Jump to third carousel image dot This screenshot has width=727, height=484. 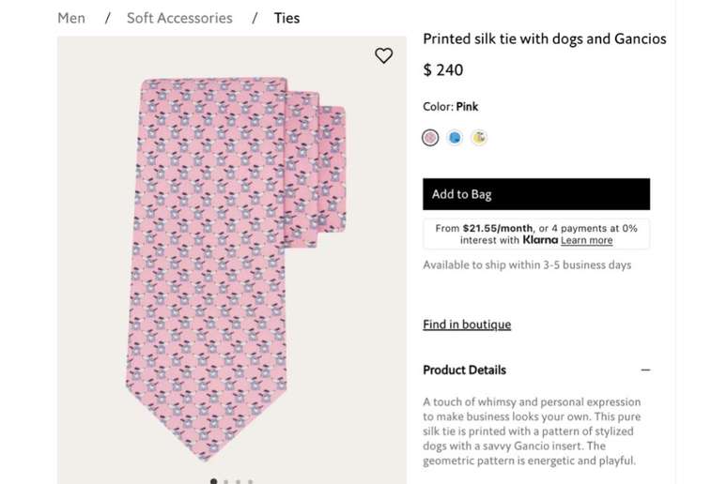(x=239, y=481)
